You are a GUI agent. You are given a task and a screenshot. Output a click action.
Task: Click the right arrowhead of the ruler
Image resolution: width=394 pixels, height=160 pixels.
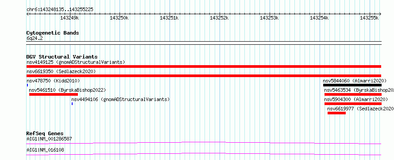(380, 14)
